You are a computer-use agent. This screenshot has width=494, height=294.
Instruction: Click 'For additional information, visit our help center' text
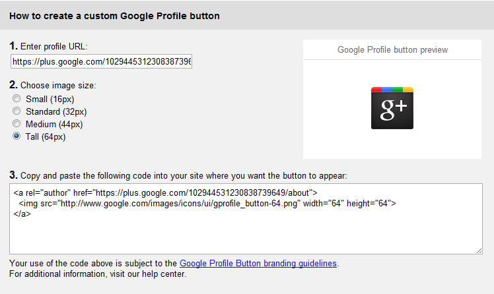point(98,274)
